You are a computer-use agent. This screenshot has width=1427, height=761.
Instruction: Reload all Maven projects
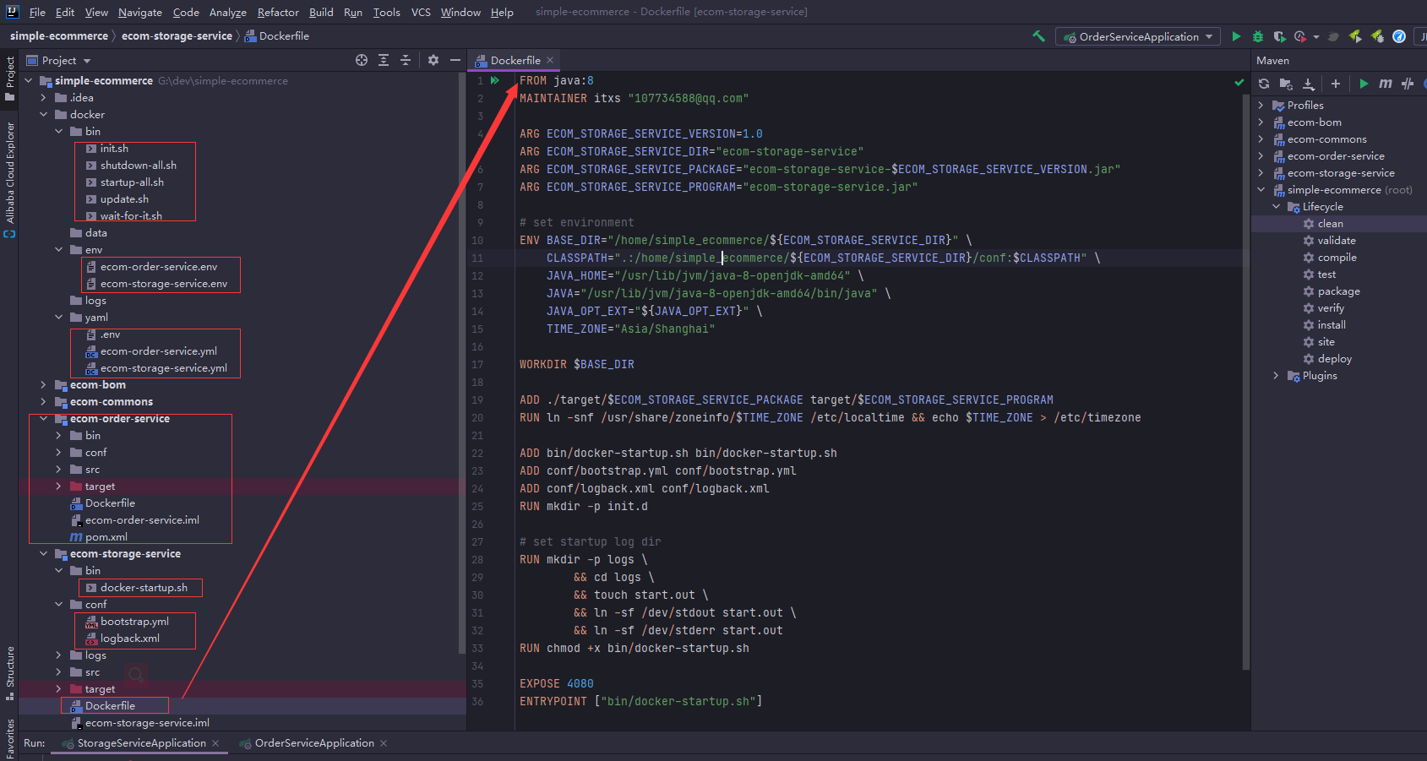coord(1264,84)
